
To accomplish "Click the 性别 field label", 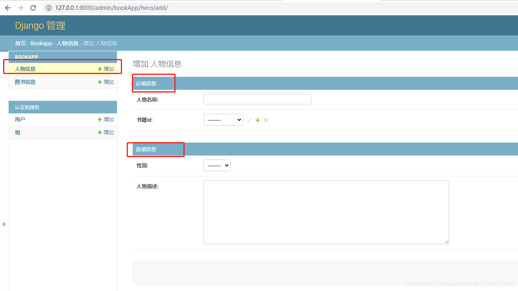I will [x=142, y=166].
